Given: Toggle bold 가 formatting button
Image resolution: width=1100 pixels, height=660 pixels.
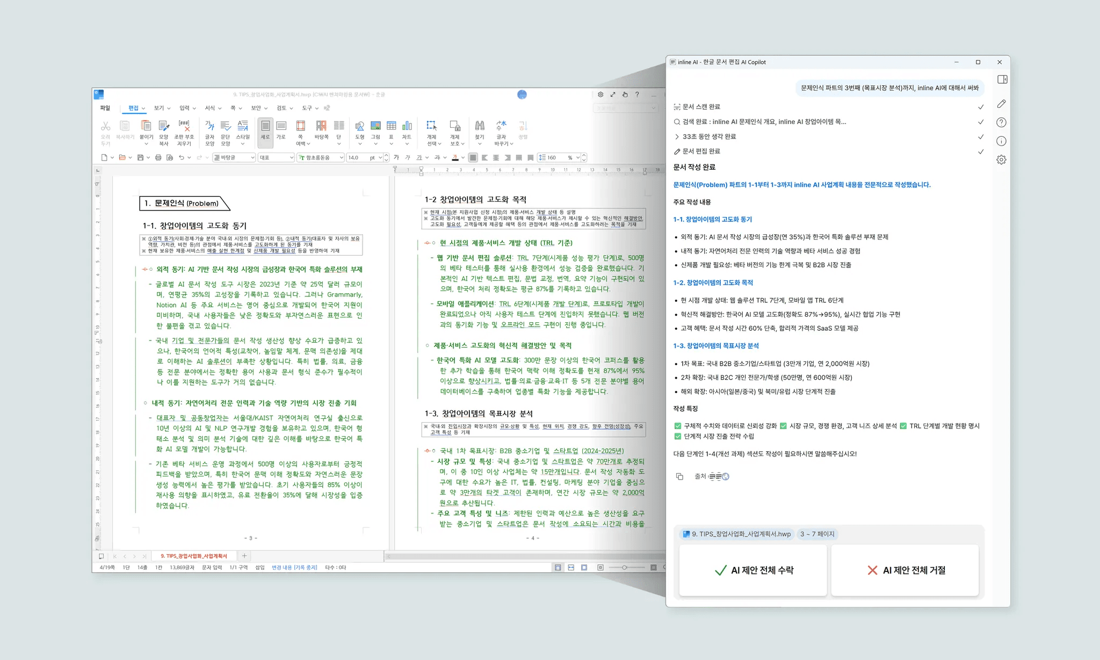Looking at the screenshot, I should coord(396,157).
